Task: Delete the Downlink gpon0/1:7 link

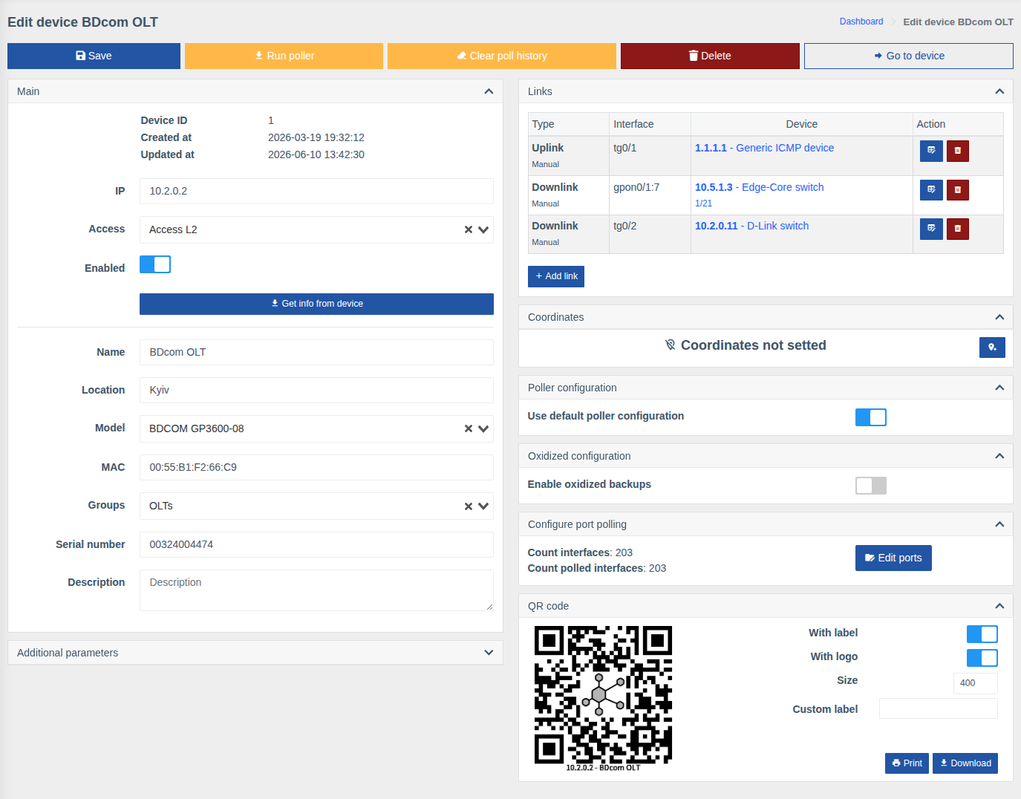Action: click(958, 190)
